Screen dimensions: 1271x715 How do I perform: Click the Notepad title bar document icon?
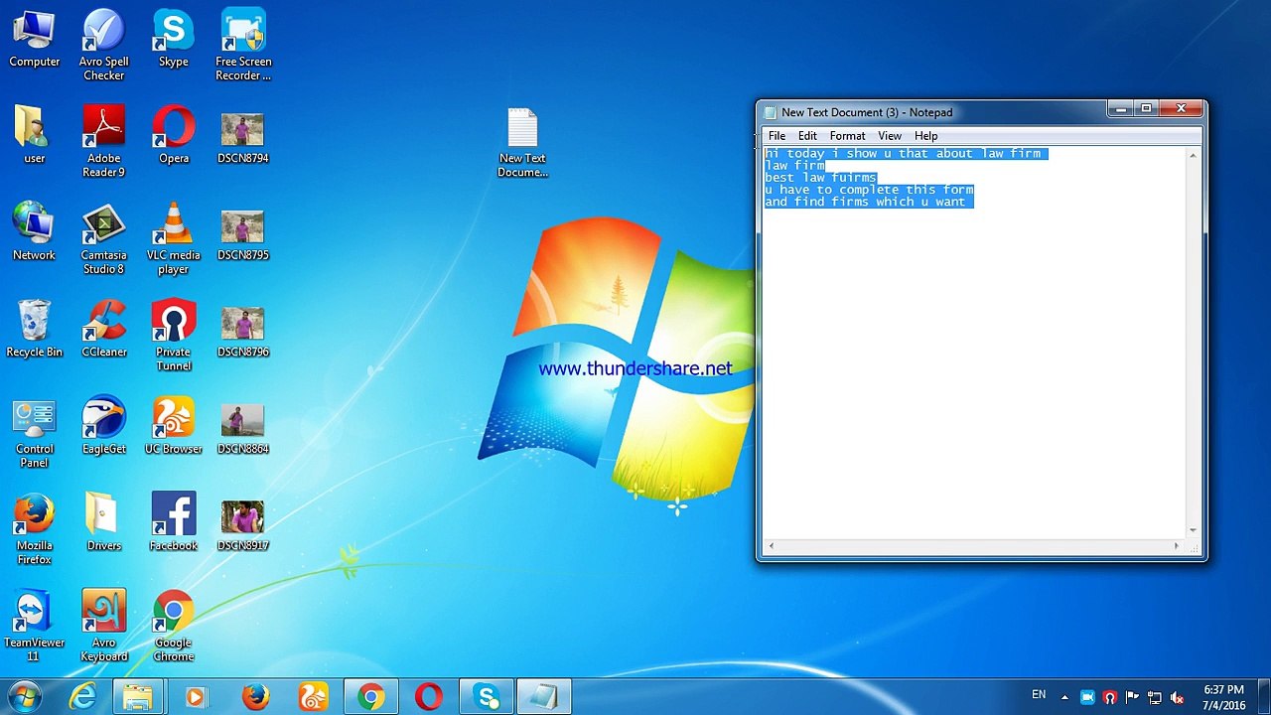pyautogui.click(x=771, y=112)
